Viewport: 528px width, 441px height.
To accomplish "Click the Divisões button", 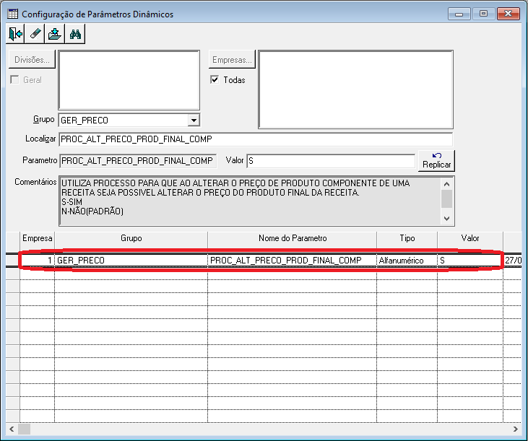I will point(32,59).
